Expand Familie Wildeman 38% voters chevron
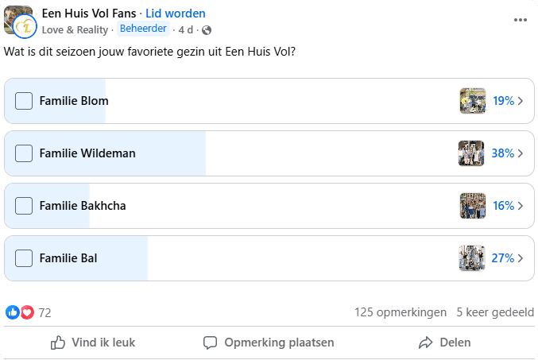The image size is (538, 360). 521,153
